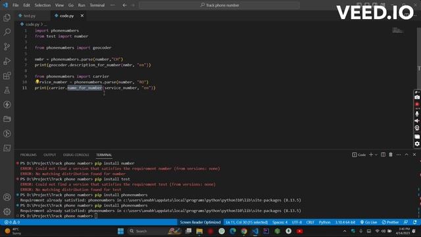The height and width of the screenshot is (237, 421).
Task: Open the Thunder Client lightning icon
Action: pos(7,105)
